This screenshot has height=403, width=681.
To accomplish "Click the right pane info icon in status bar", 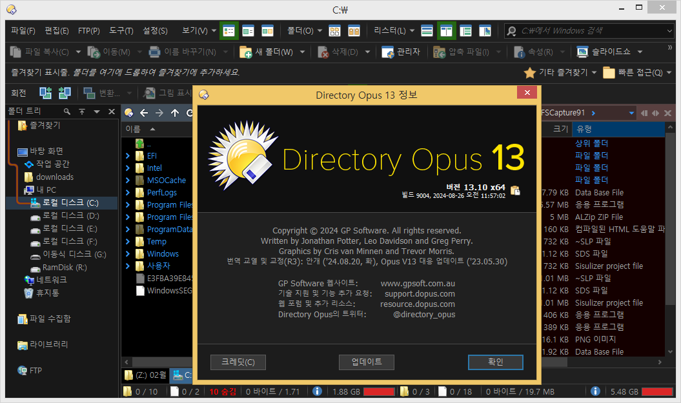I will tap(595, 391).
